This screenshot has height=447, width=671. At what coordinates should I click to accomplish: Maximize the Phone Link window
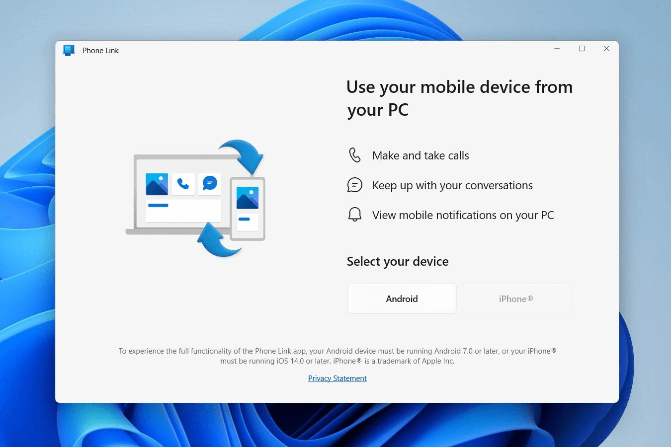pos(582,49)
